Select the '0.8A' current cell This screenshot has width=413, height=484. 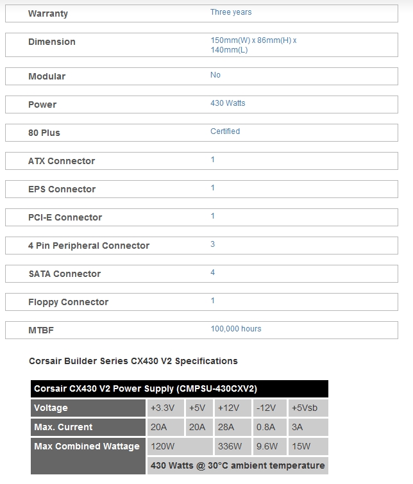coord(270,427)
